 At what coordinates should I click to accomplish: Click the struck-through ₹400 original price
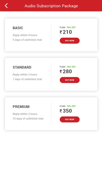click(62, 67)
